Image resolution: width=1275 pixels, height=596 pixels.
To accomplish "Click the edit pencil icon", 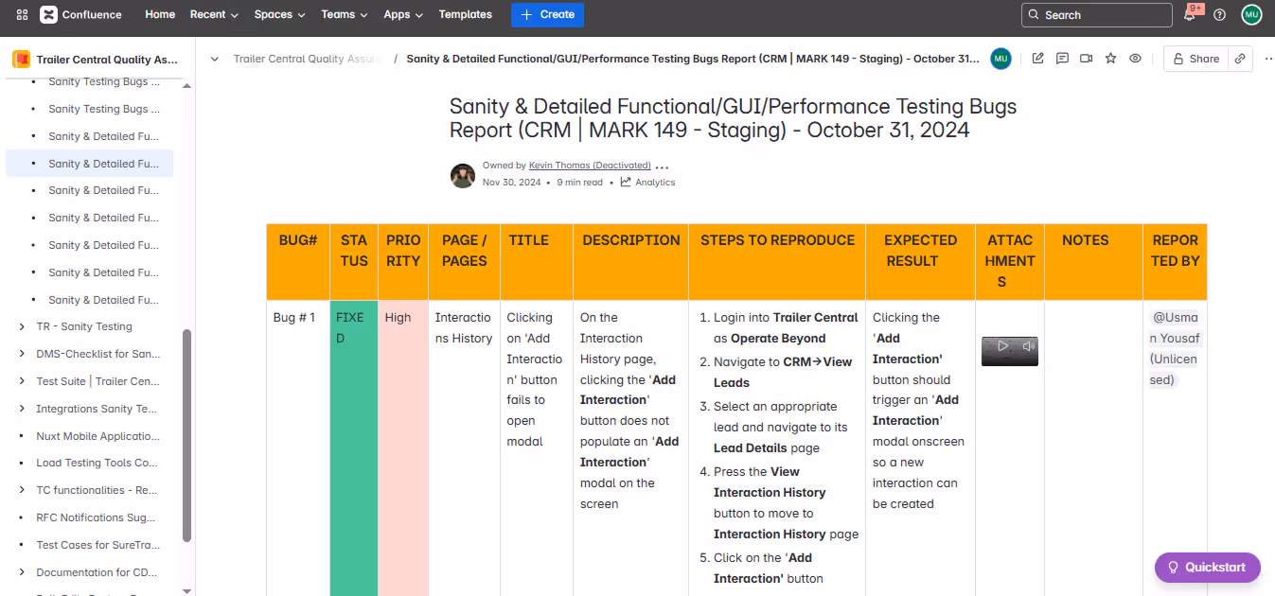I will (1038, 59).
